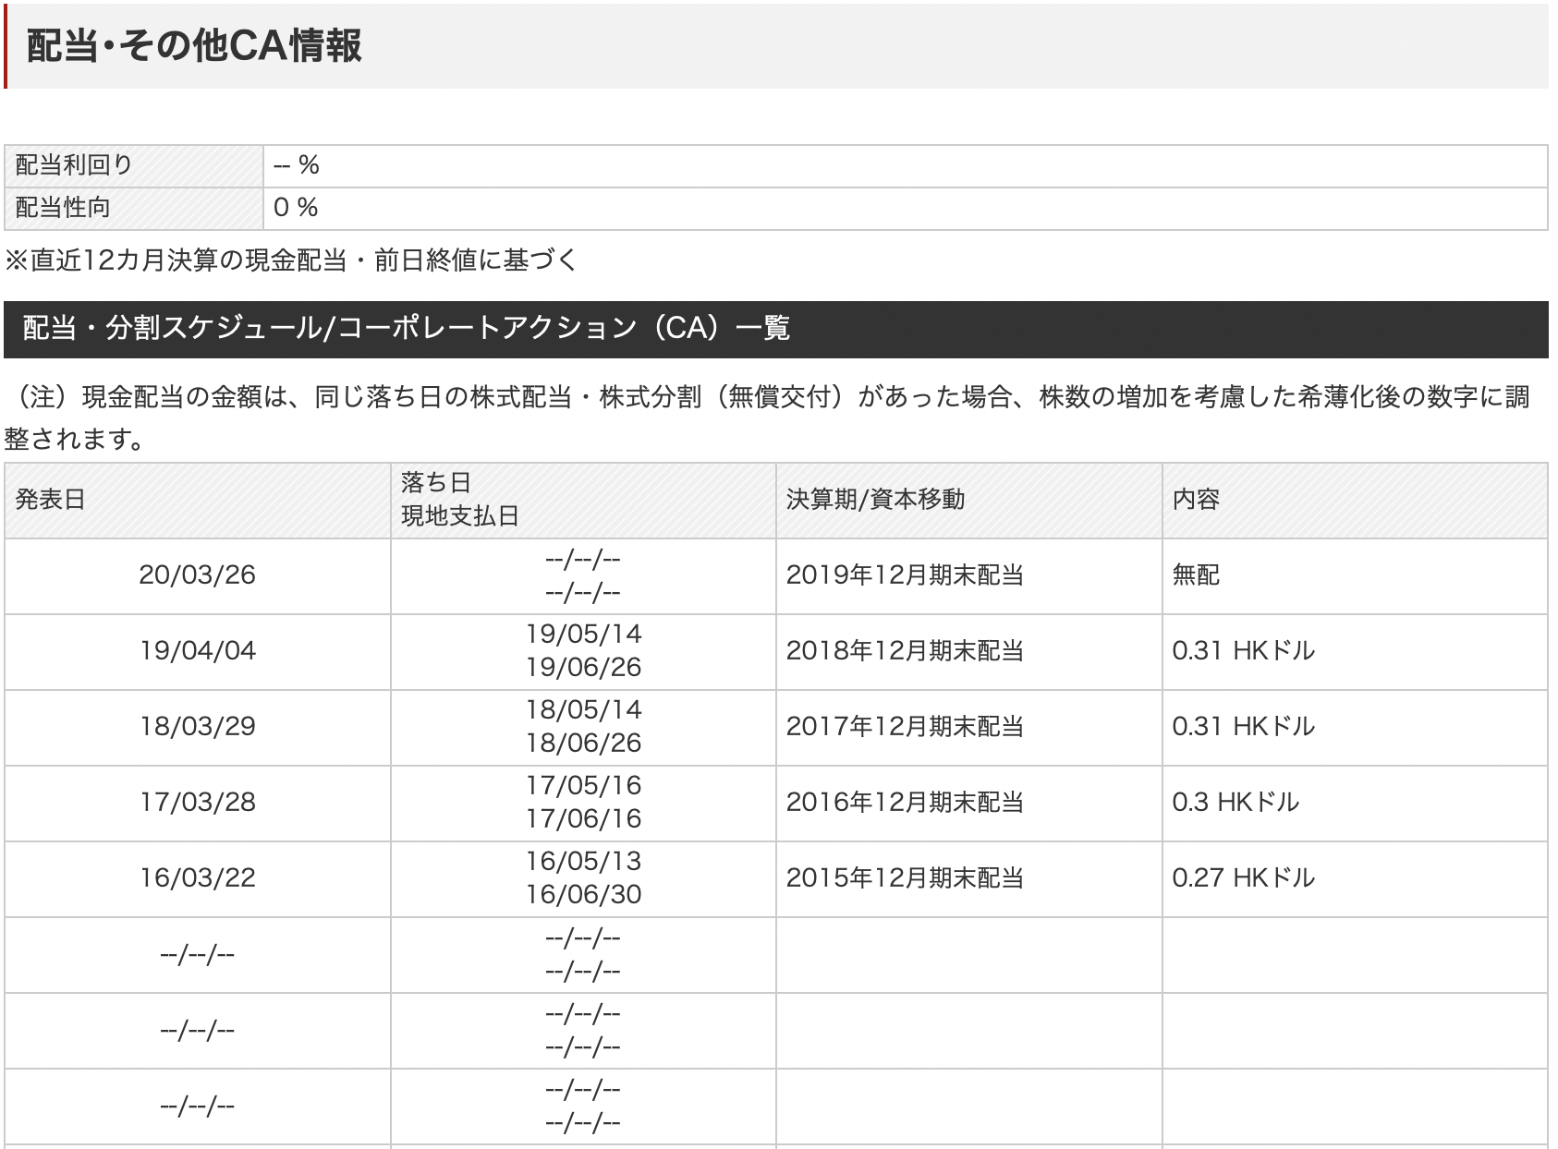Image resolution: width=1558 pixels, height=1149 pixels.
Task: Select the 発表日 column header
Action: point(198,500)
